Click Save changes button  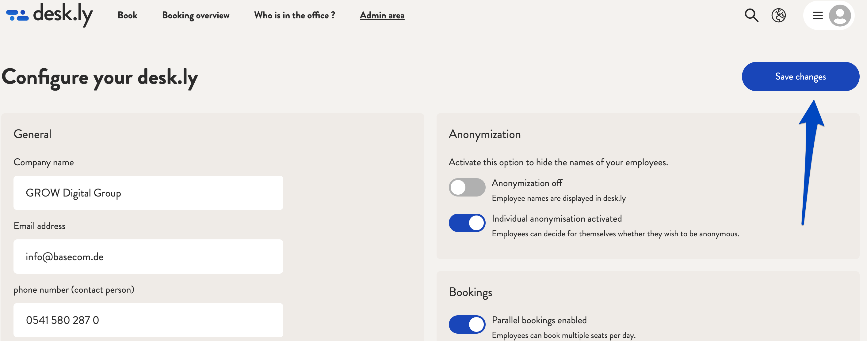(801, 76)
